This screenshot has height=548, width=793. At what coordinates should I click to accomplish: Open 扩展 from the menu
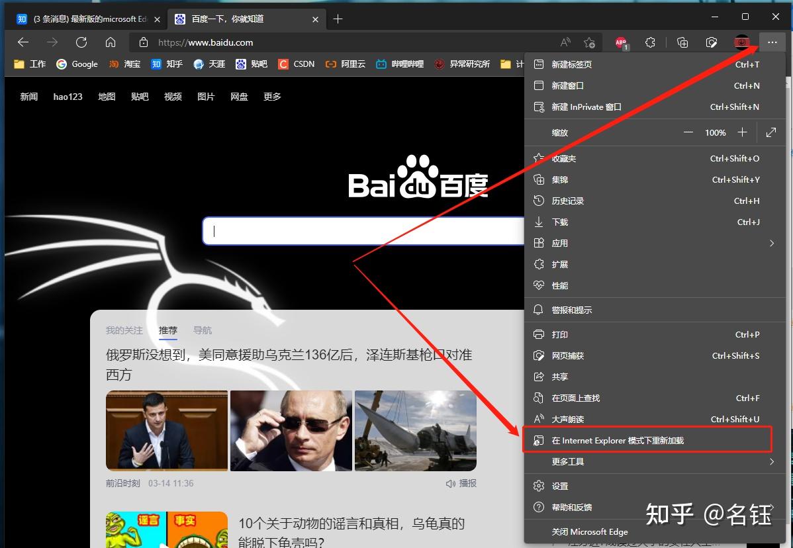tap(655, 264)
